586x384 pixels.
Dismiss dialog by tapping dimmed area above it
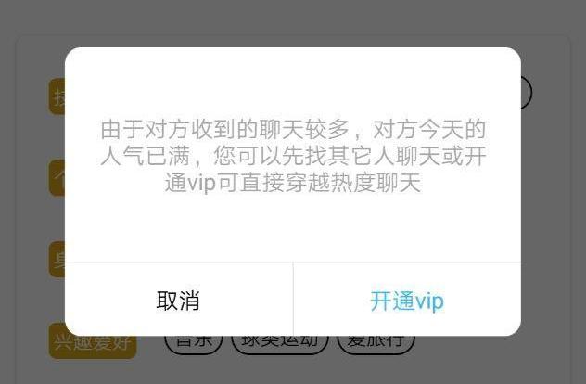point(293,19)
